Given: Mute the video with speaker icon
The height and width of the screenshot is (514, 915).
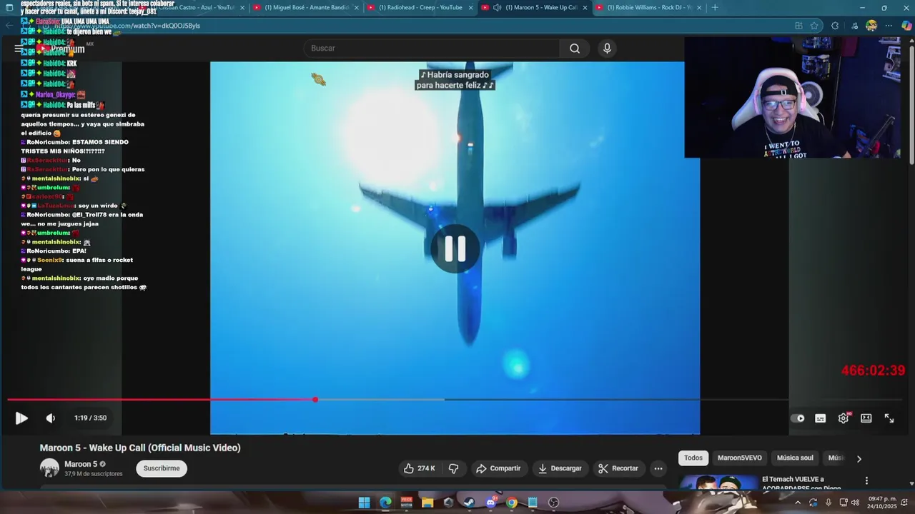Looking at the screenshot, I should 51,418.
